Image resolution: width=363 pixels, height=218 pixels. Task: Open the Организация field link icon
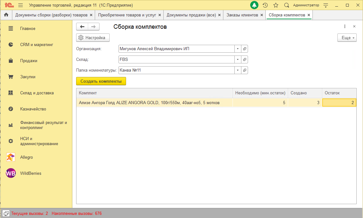[245, 49]
